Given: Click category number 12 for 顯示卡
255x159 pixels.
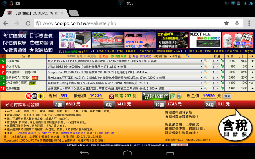Looking at the screenshot, I should pos(3,78).
